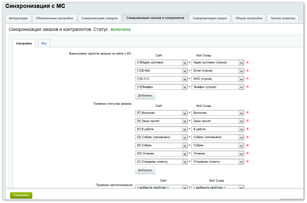Go to the Частые вопросы tab
This screenshot has height=203, width=307.
[x=283, y=18]
